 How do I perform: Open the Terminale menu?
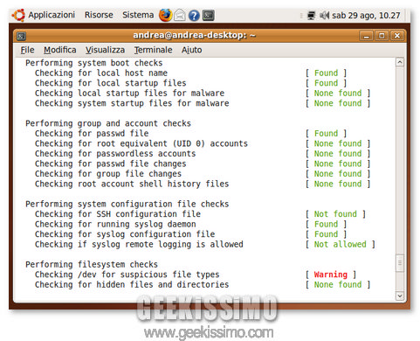[153, 50]
